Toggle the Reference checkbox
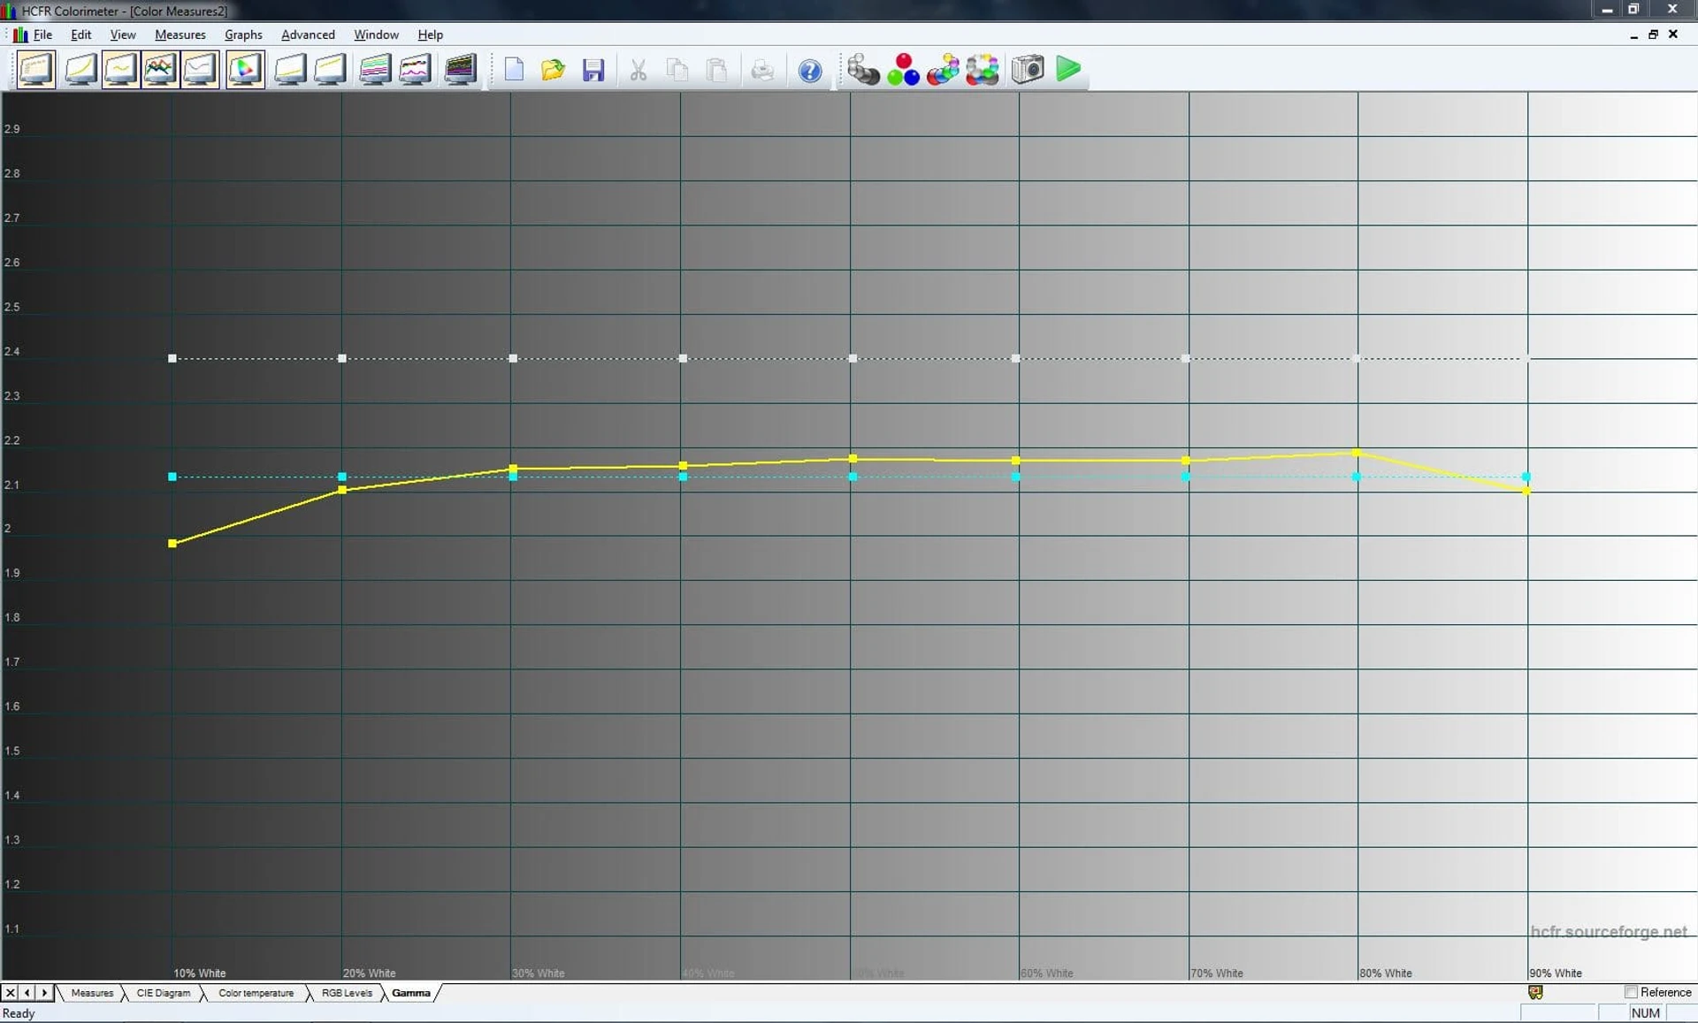Image resolution: width=1698 pixels, height=1023 pixels. [1631, 992]
